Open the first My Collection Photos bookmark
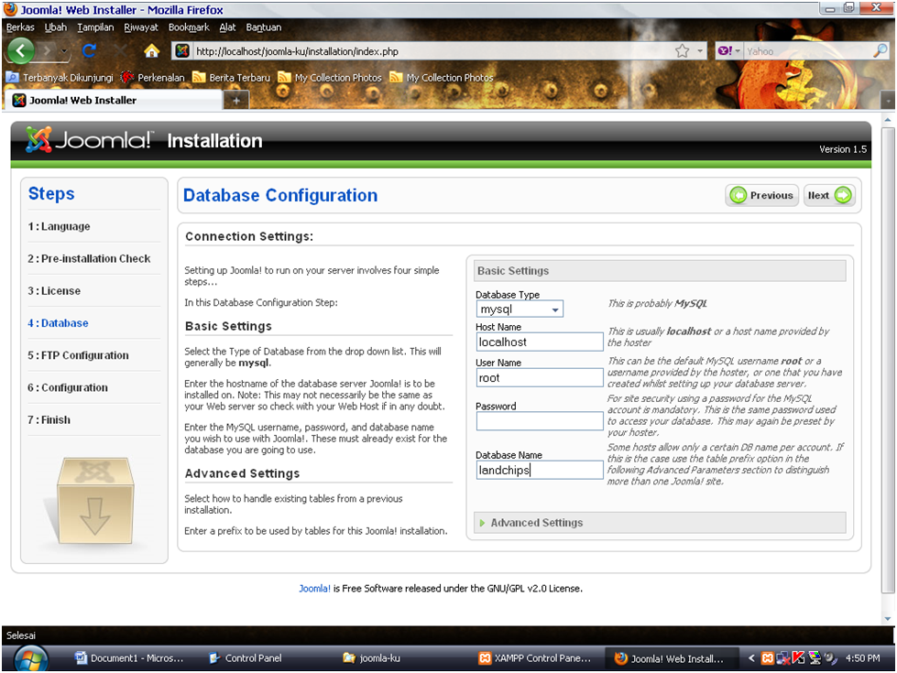 tap(330, 77)
